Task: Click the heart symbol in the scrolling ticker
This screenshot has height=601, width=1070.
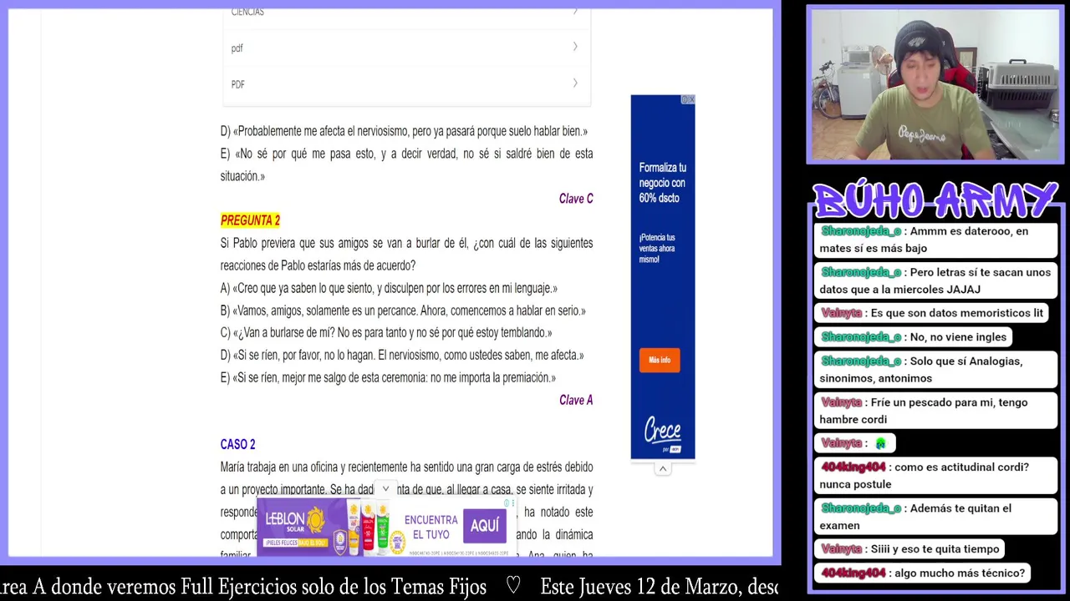Action: (x=514, y=587)
